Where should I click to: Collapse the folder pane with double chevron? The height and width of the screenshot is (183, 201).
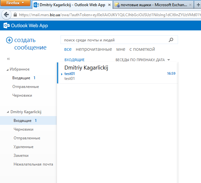[x=8, y=59]
